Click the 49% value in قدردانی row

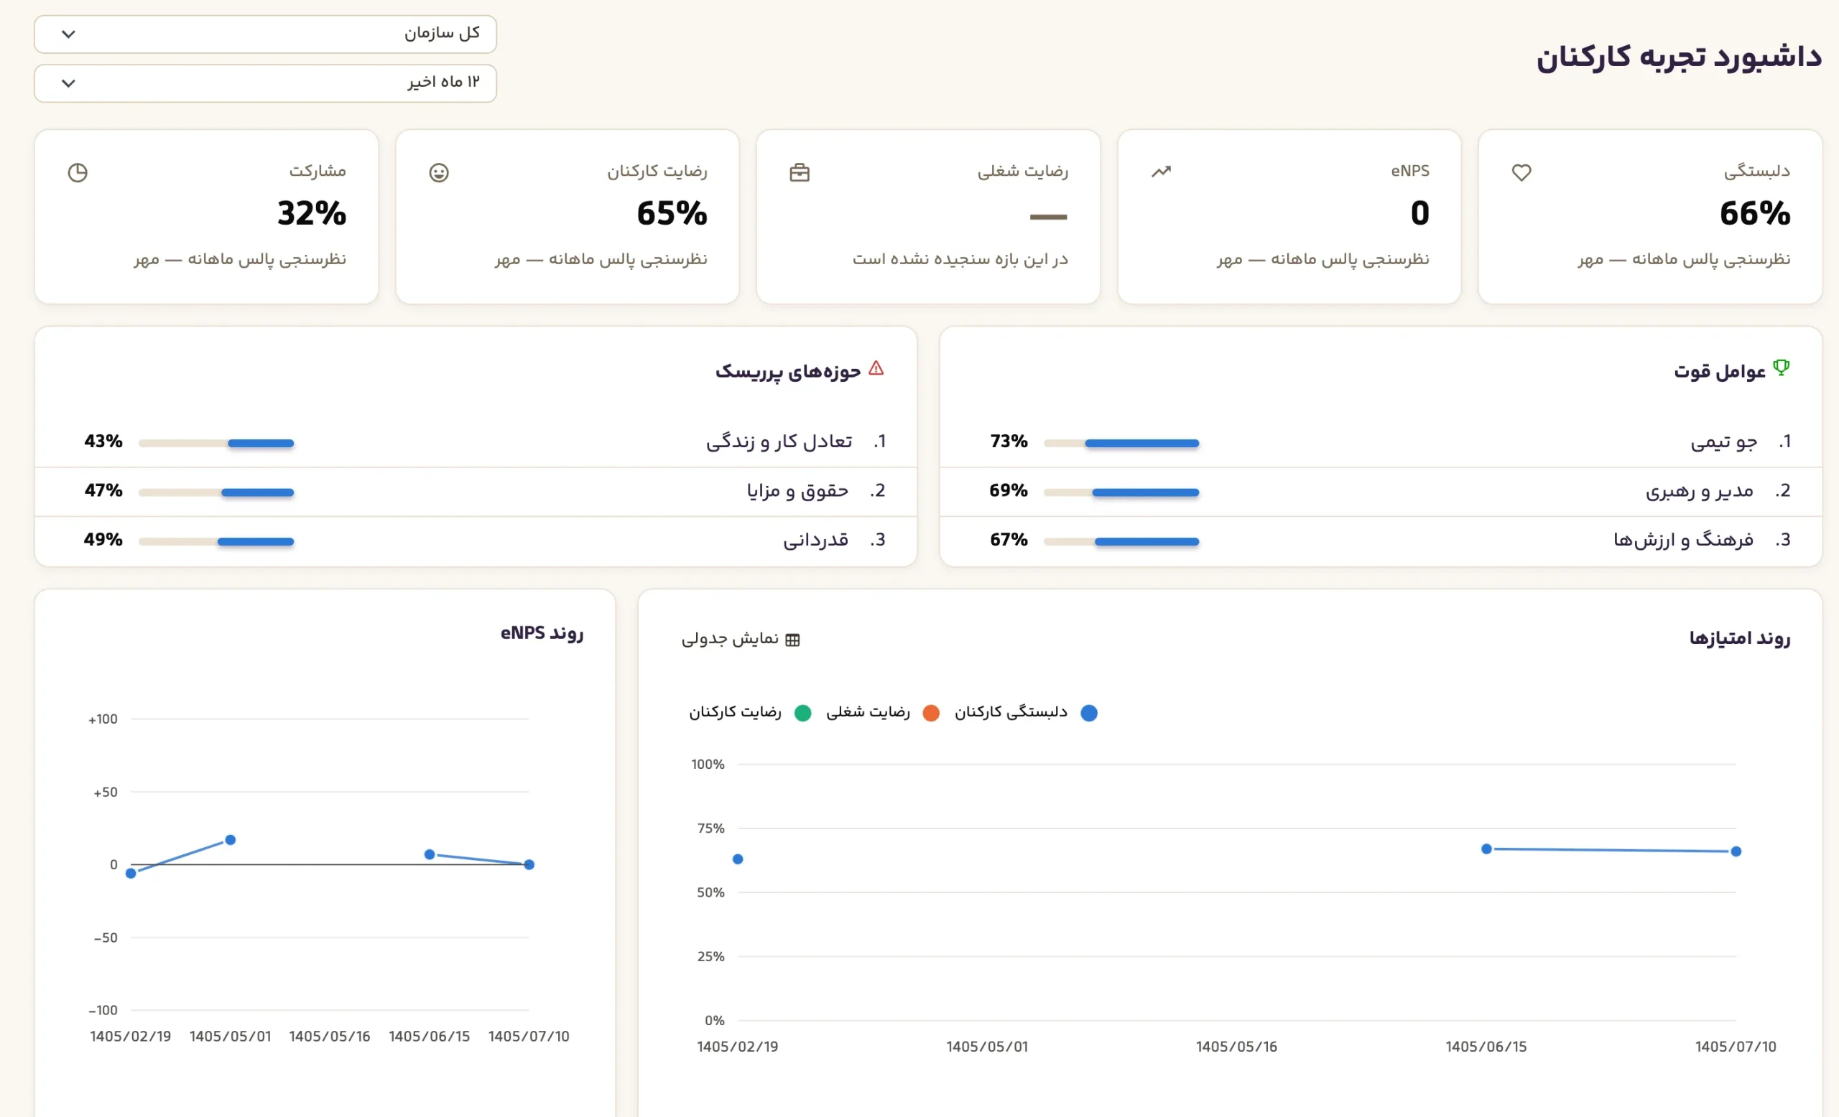click(103, 539)
